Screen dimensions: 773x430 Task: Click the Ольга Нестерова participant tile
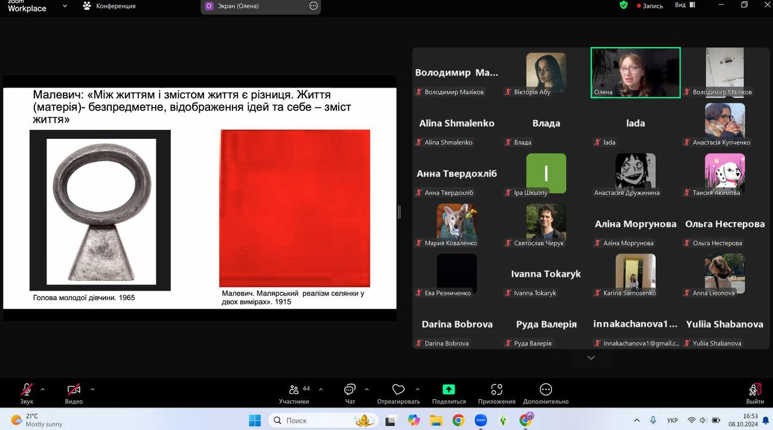(725, 223)
